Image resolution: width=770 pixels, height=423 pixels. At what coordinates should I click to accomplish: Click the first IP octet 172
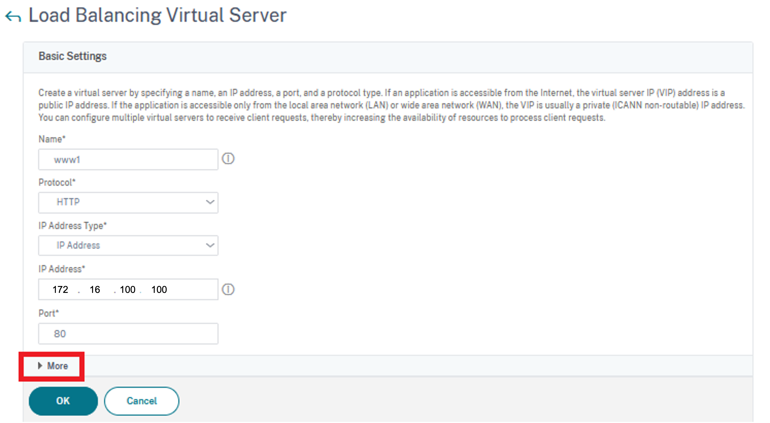pos(60,290)
